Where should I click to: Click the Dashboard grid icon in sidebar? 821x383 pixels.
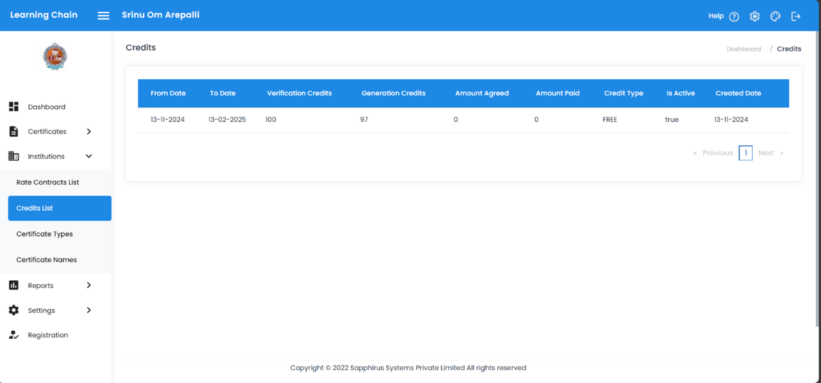[14, 107]
